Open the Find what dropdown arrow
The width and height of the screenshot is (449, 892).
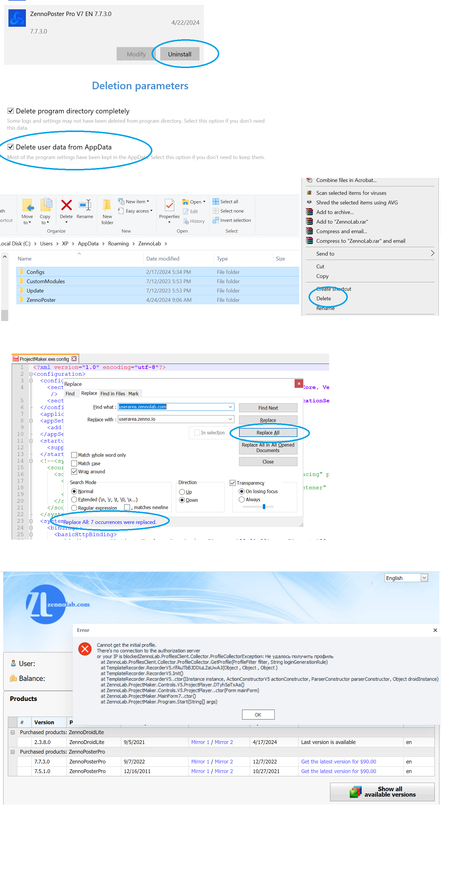[230, 407]
